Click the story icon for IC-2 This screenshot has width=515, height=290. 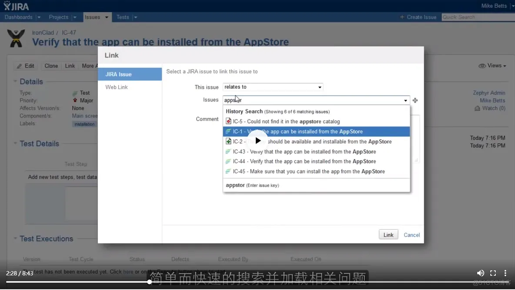pos(228,141)
